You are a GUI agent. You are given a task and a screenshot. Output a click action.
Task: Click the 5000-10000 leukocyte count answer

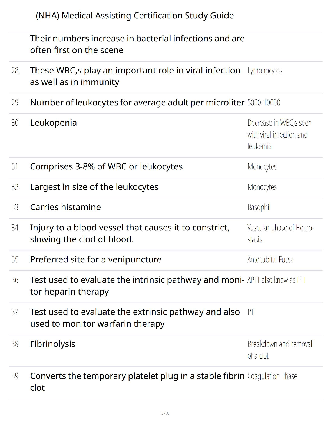(x=264, y=103)
